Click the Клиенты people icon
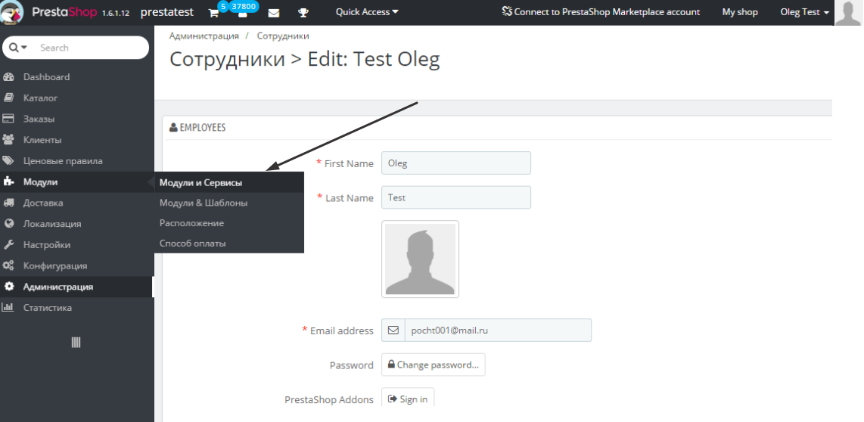Image resolution: width=864 pixels, height=422 pixels. click(x=8, y=139)
